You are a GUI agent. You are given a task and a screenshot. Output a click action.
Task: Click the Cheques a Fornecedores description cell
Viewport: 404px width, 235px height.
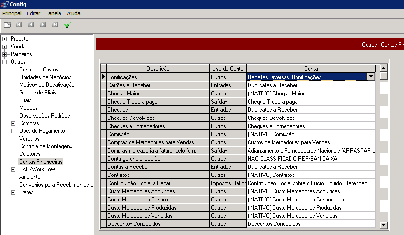coord(158,126)
